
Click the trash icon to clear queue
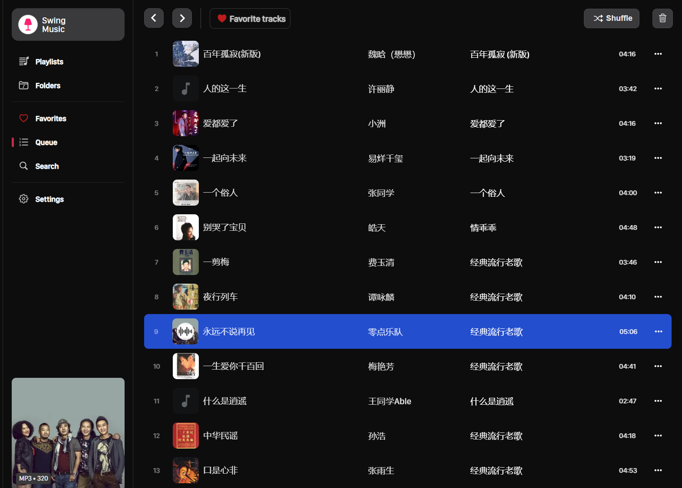[x=662, y=18]
